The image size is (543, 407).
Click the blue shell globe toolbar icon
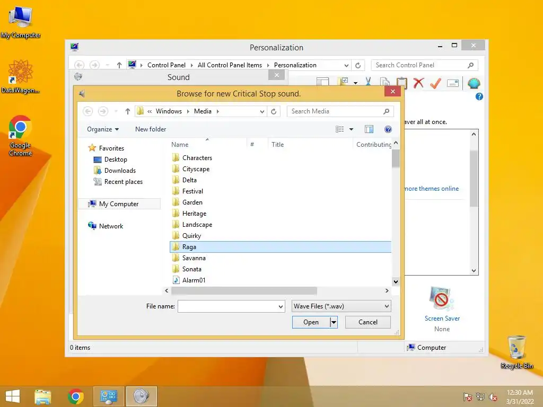(474, 83)
